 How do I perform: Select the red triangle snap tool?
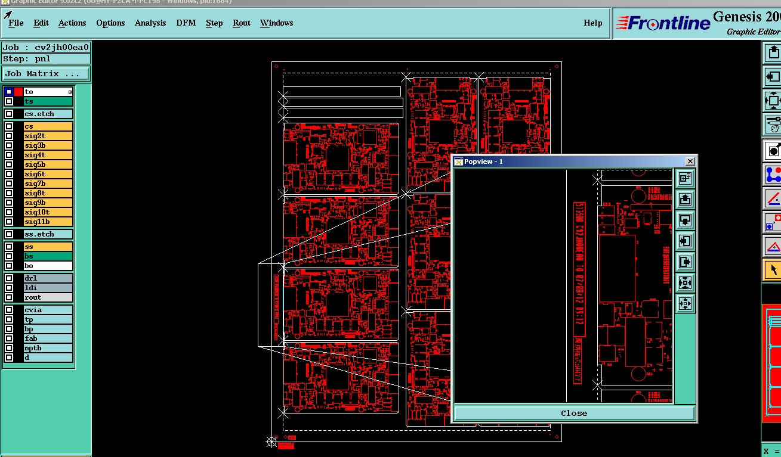tap(774, 245)
